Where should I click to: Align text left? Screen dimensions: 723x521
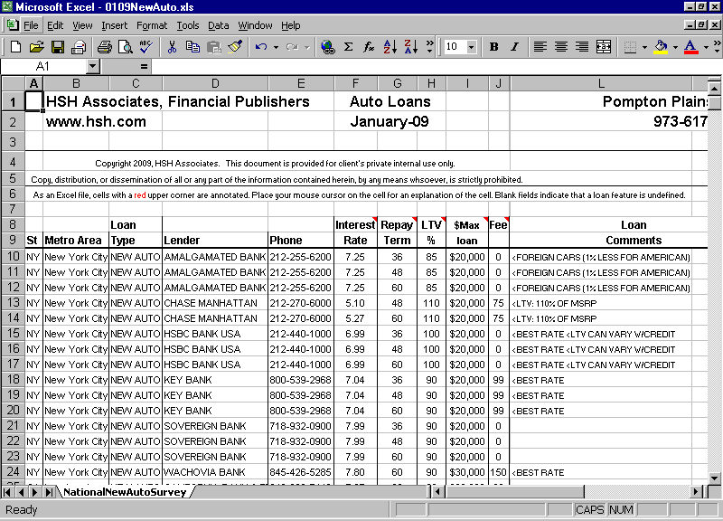[540, 47]
